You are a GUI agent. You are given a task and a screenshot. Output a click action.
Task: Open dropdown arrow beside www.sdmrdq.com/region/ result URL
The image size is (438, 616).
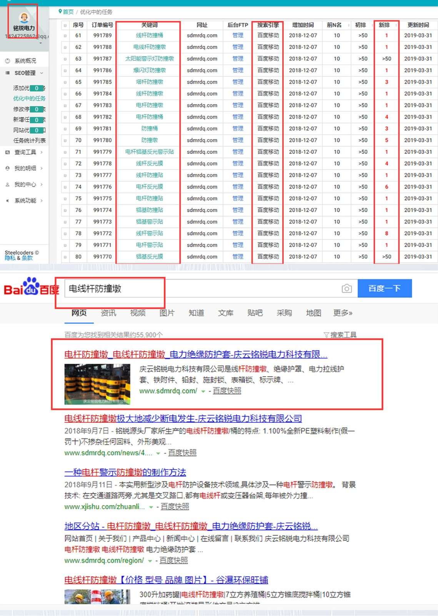tap(150, 561)
